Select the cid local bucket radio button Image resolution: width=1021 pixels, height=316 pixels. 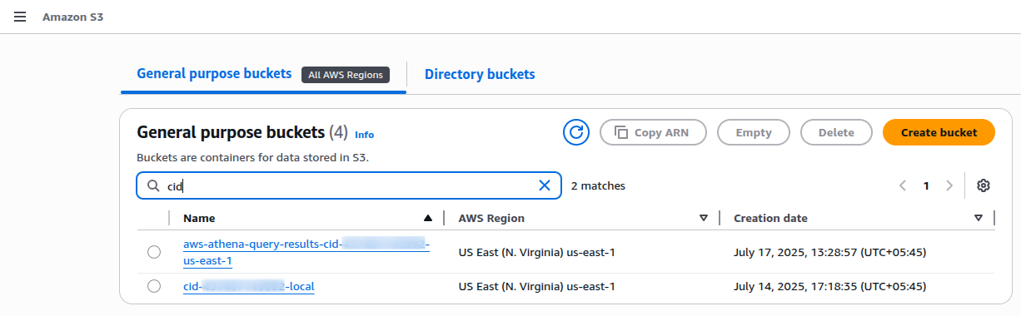(x=153, y=286)
